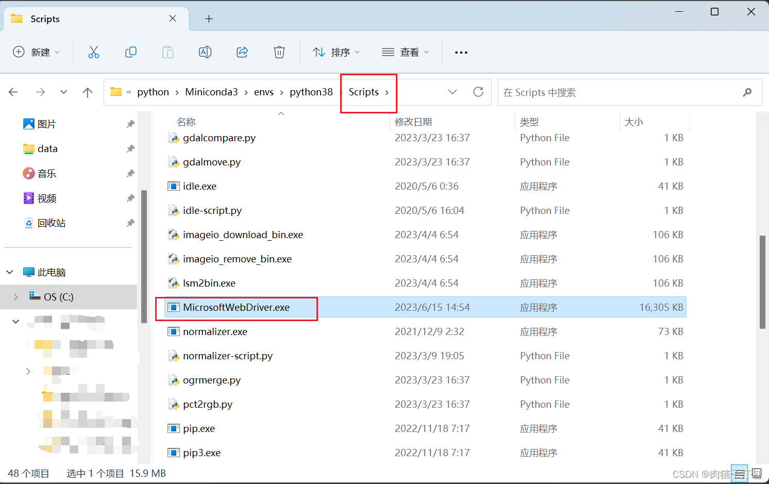The height and width of the screenshot is (484, 769).
Task: Close the Scripts tab
Action: pyautogui.click(x=173, y=19)
